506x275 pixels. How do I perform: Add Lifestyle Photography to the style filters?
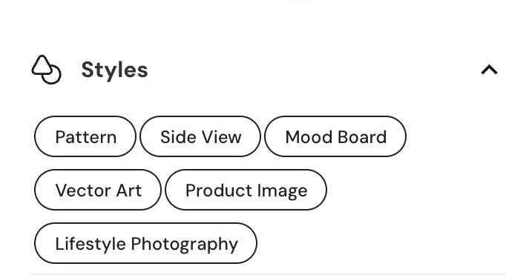pos(146,243)
